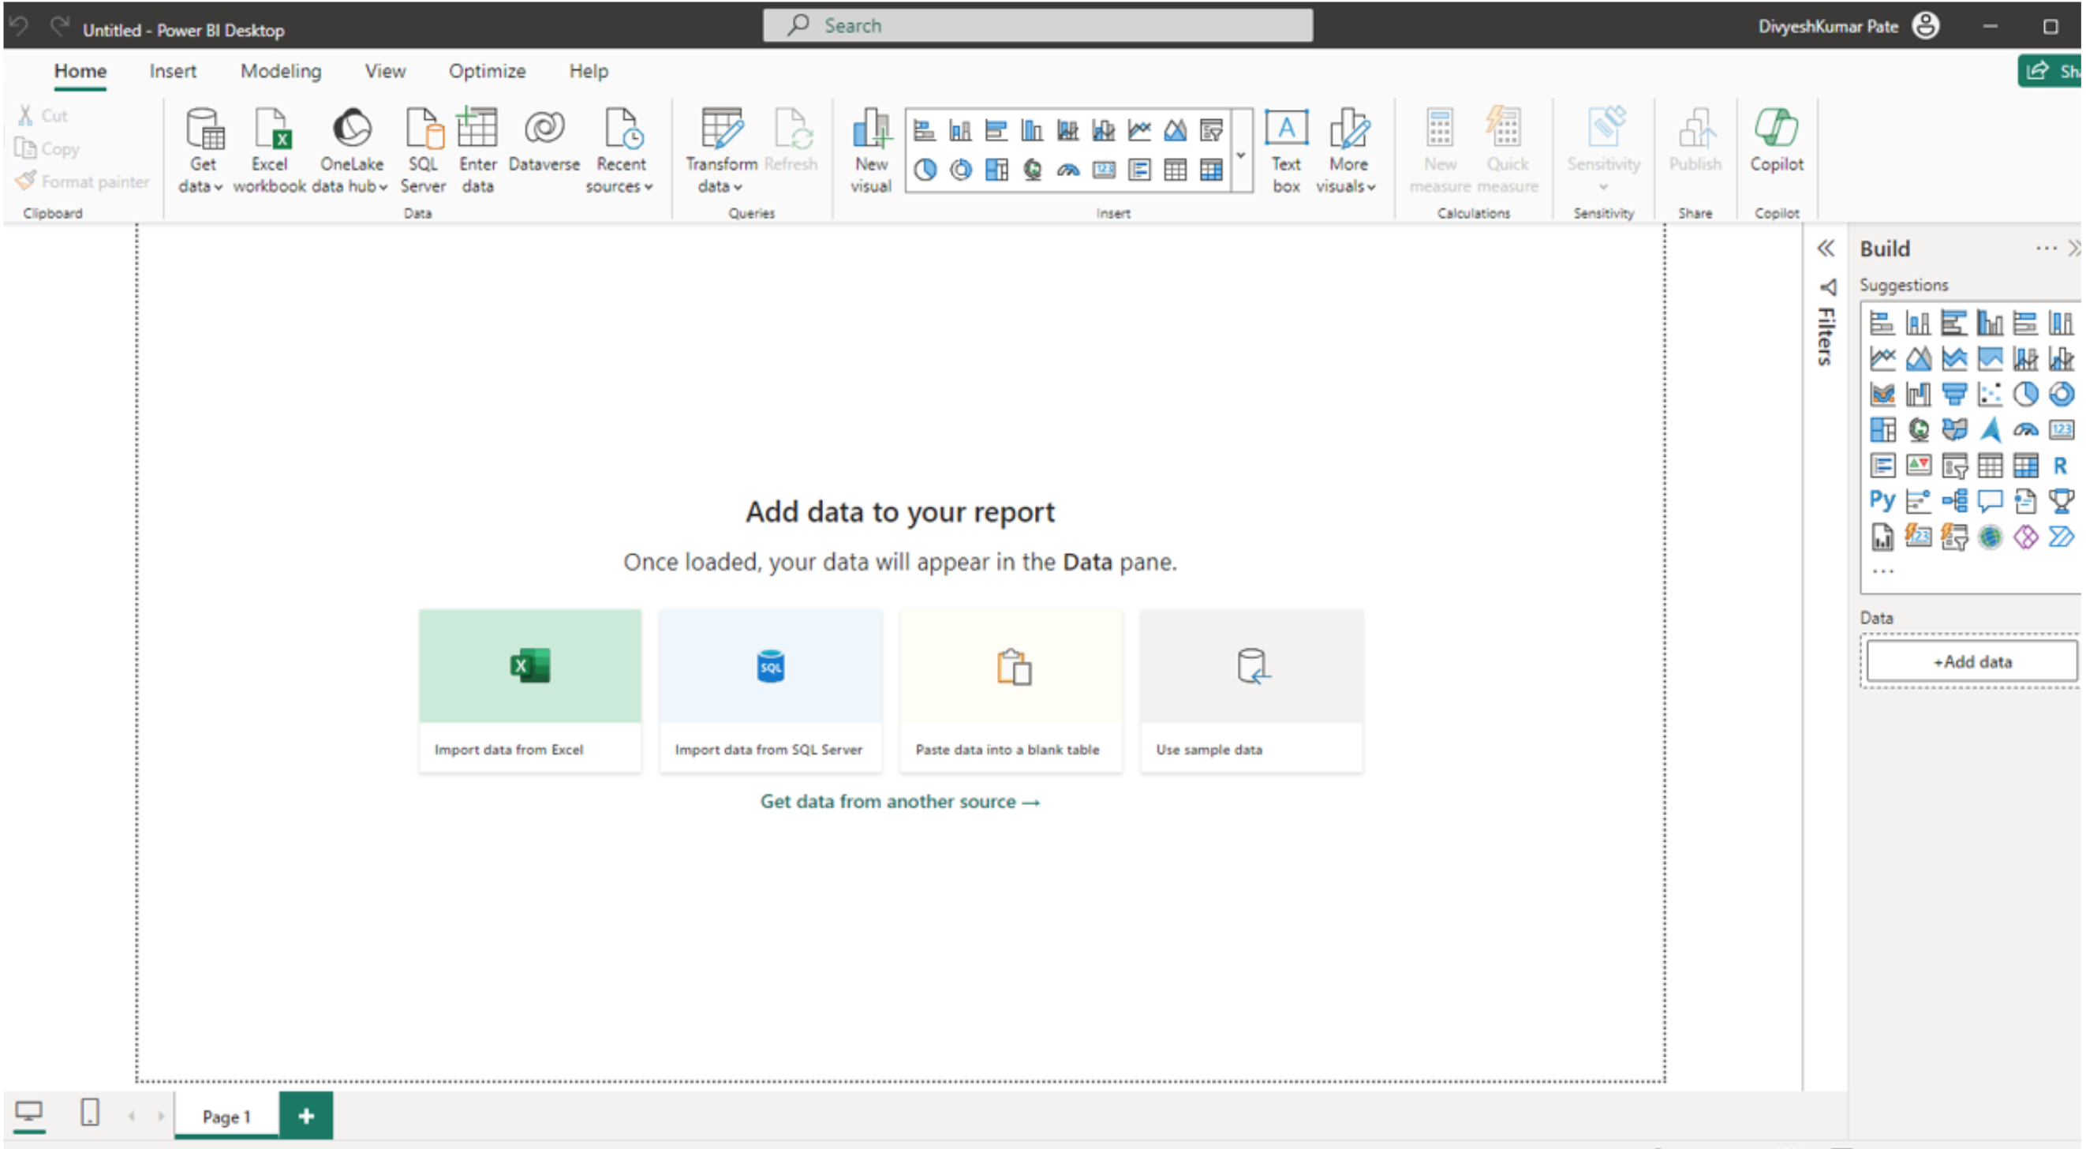Click the +Add data button
Screen dimensions: 2086x1149
coord(1972,661)
